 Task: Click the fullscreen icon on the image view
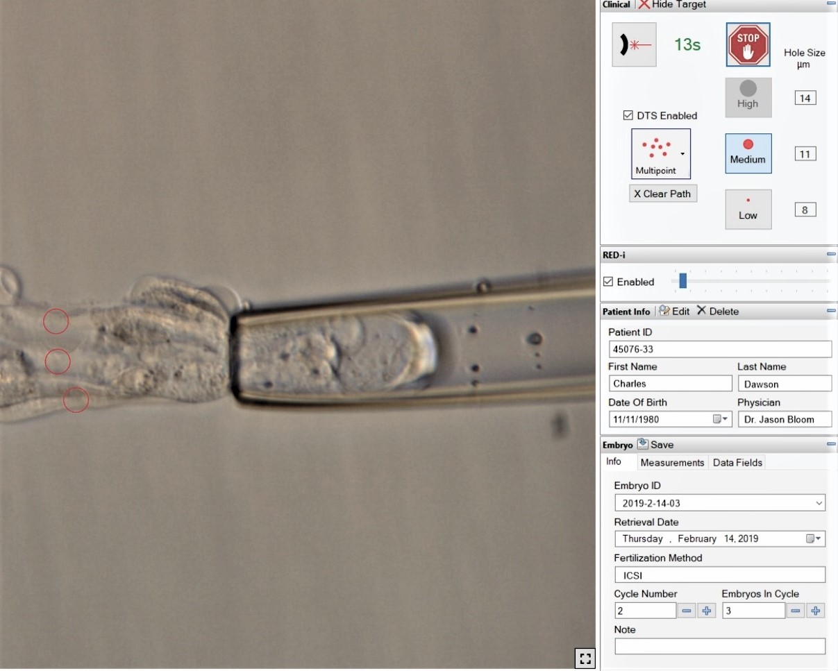click(x=585, y=658)
